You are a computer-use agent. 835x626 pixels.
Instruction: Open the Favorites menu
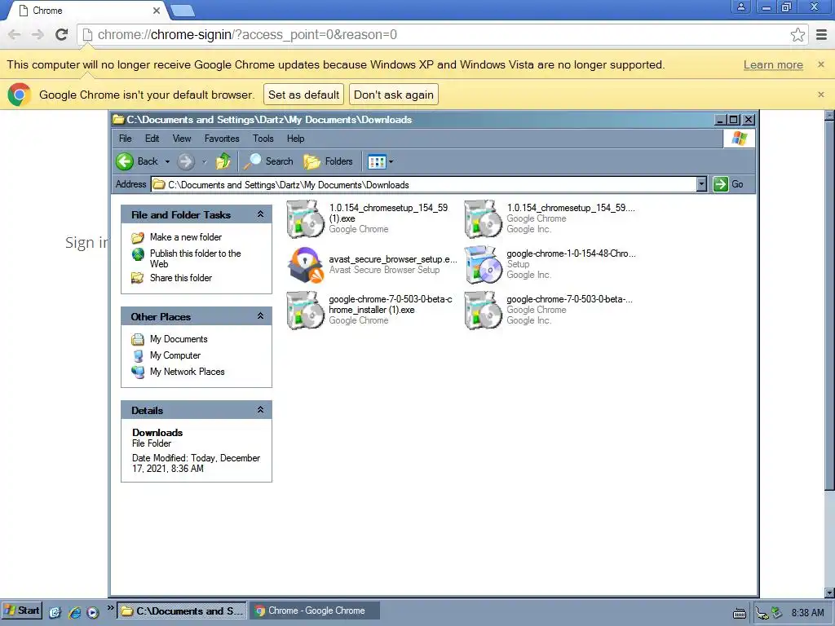[x=222, y=139]
